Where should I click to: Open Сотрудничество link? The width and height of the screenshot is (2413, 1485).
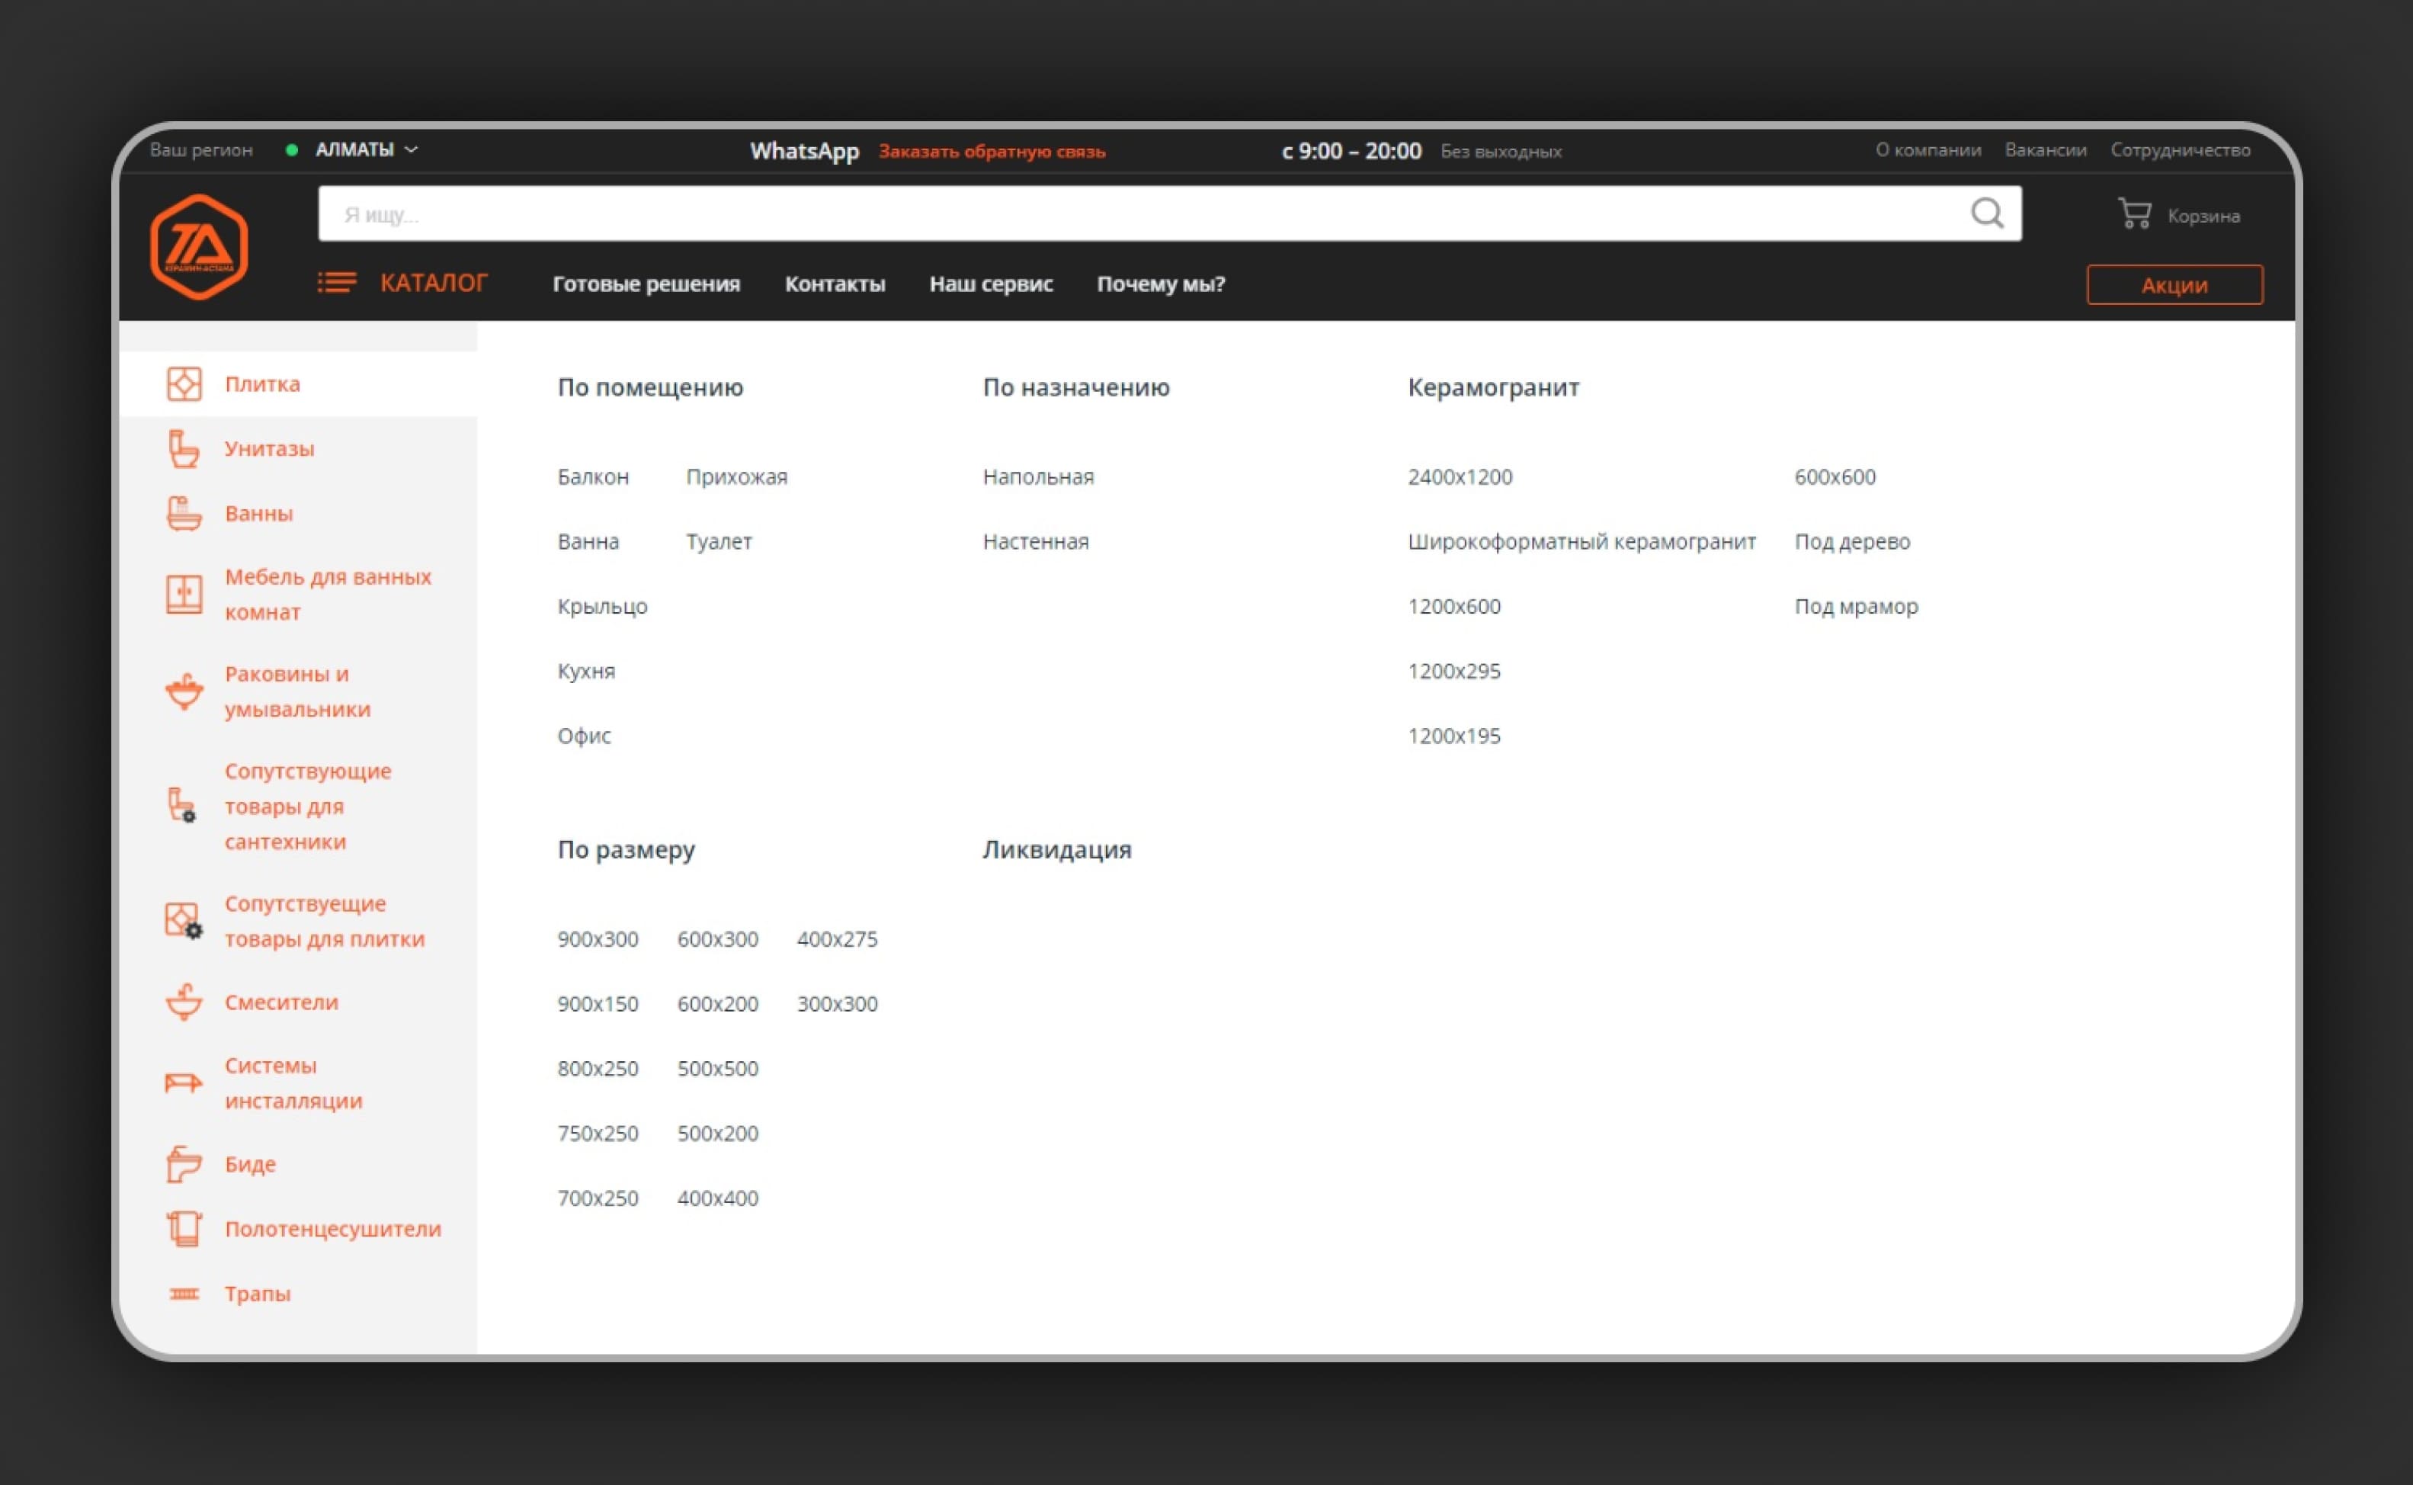click(x=2181, y=150)
